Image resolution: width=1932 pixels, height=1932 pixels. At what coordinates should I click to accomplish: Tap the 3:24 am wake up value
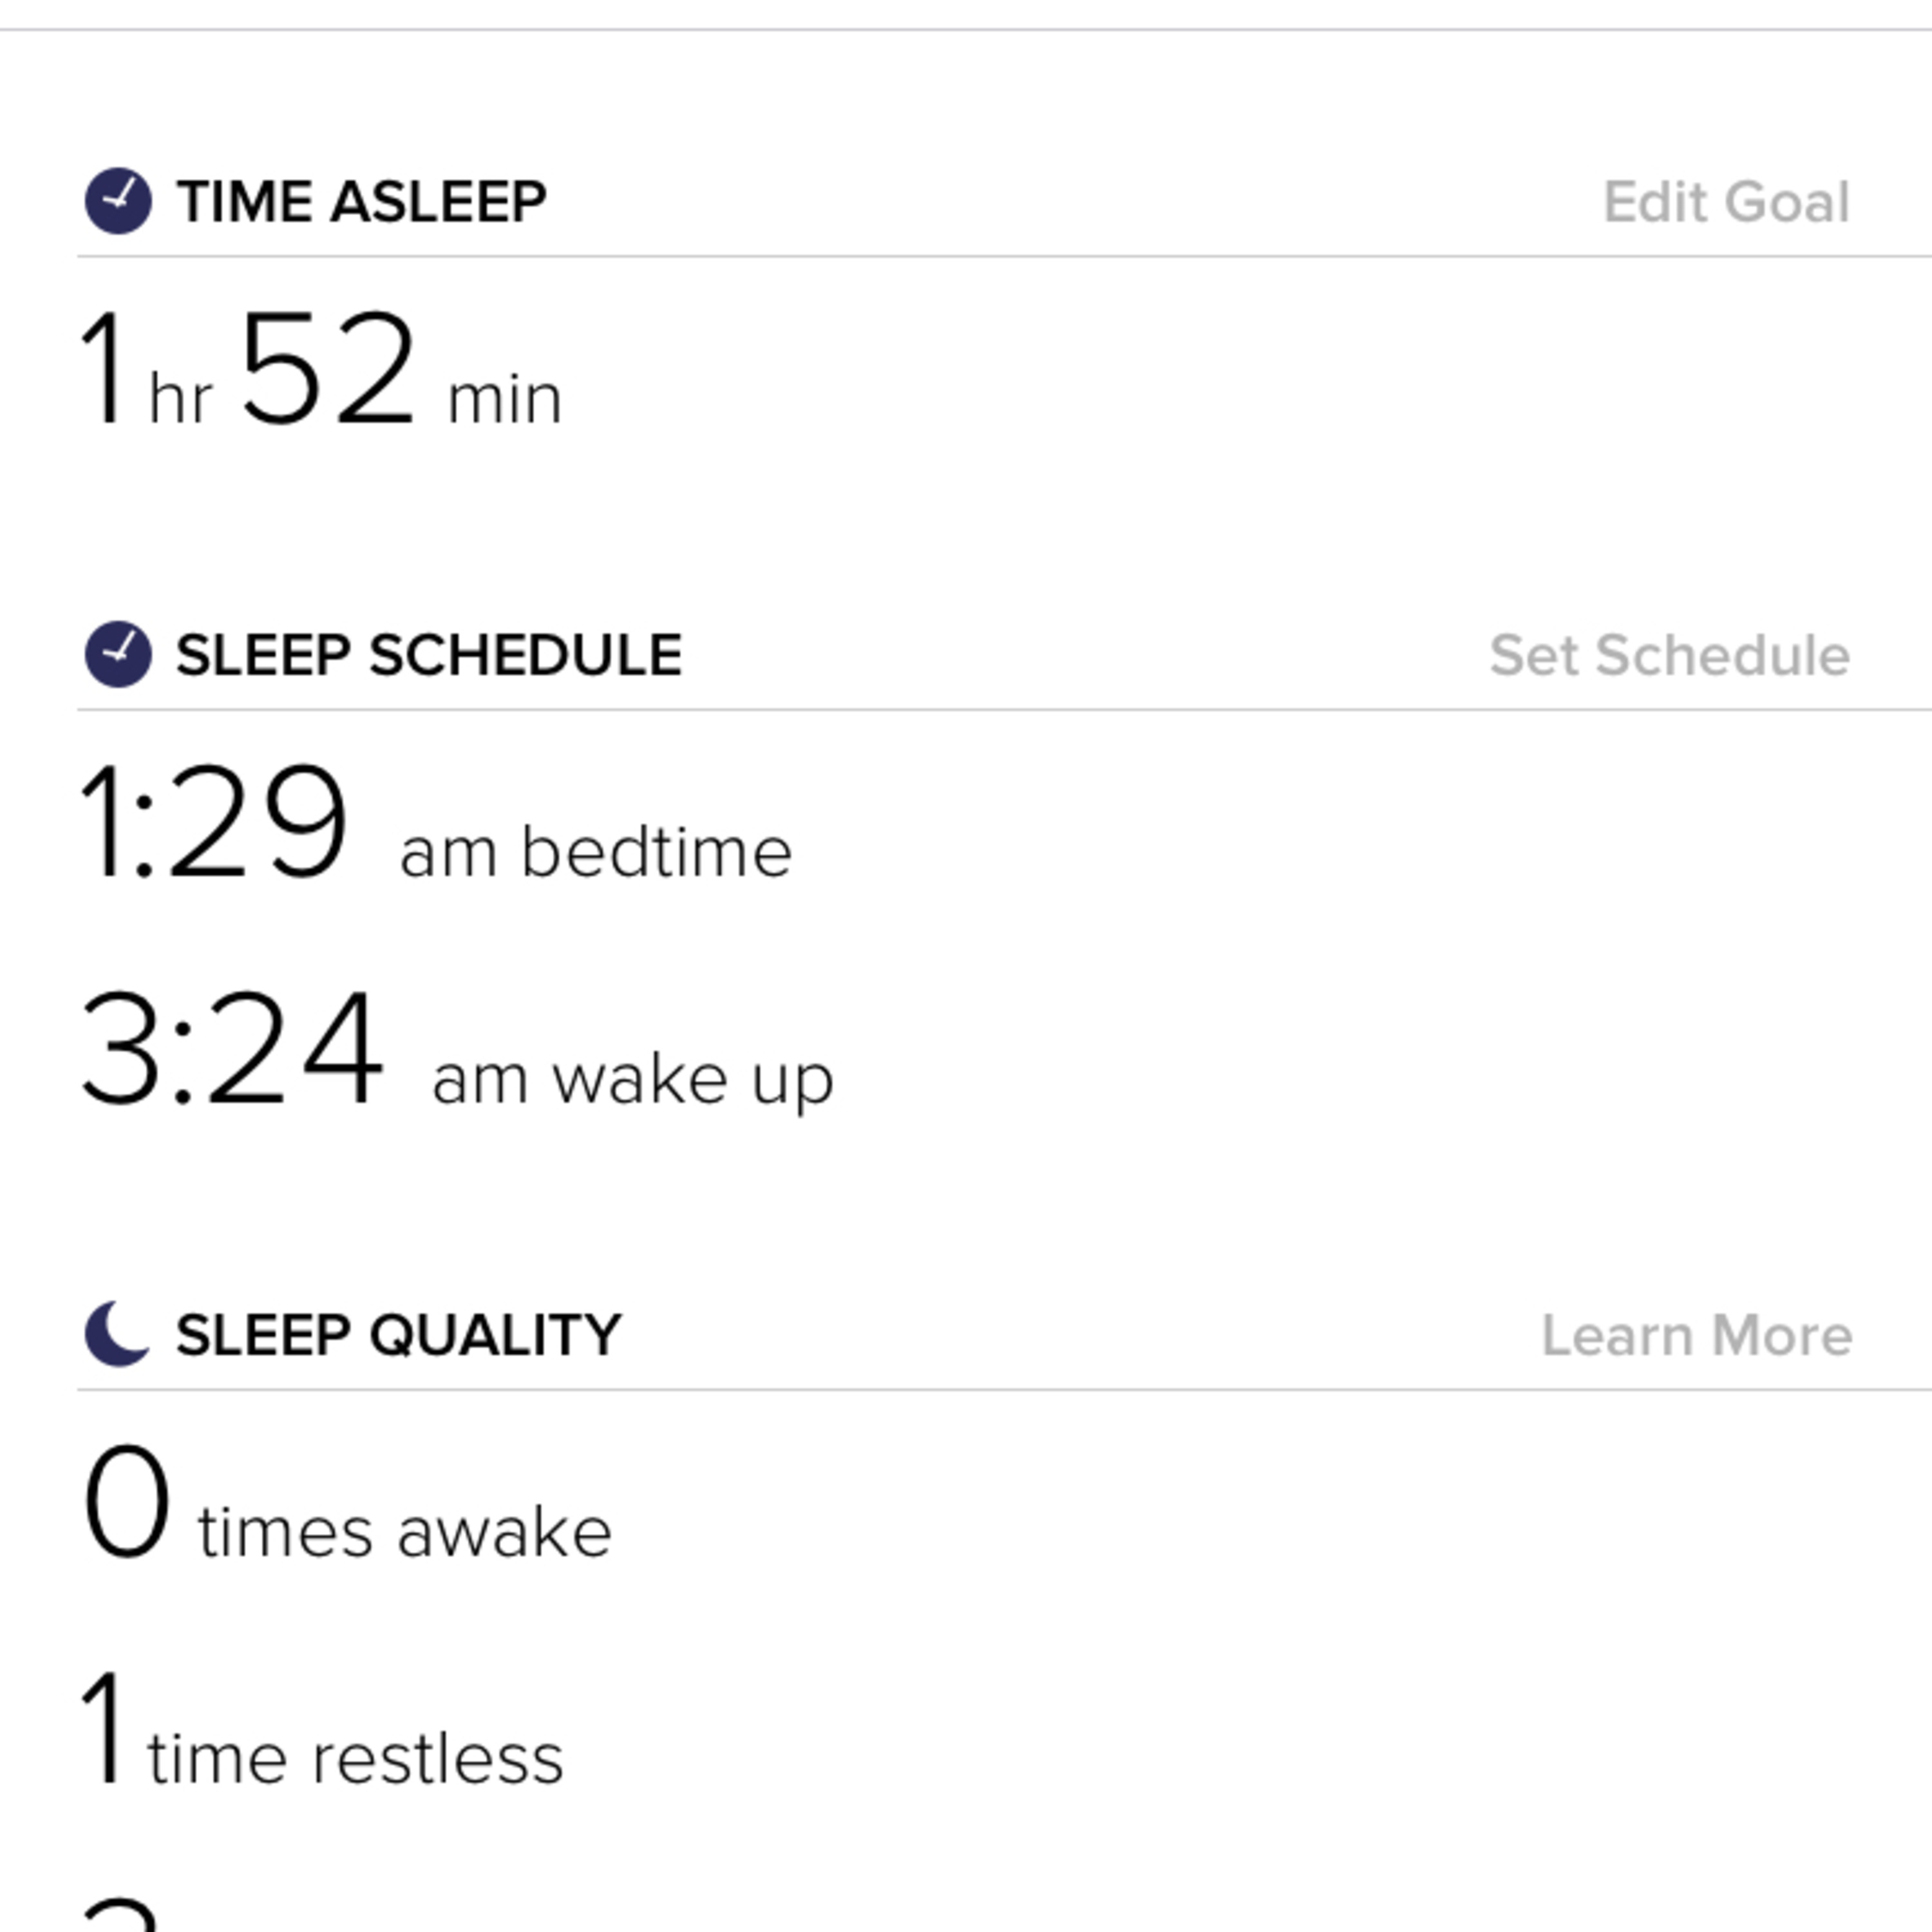point(457,1049)
